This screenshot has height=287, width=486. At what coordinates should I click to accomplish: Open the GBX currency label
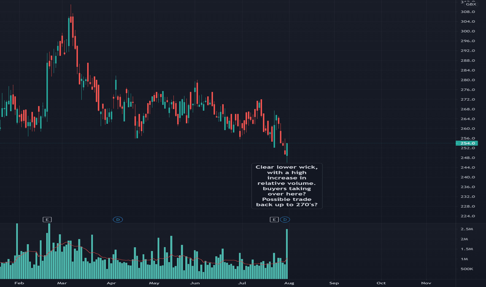click(471, 4)
